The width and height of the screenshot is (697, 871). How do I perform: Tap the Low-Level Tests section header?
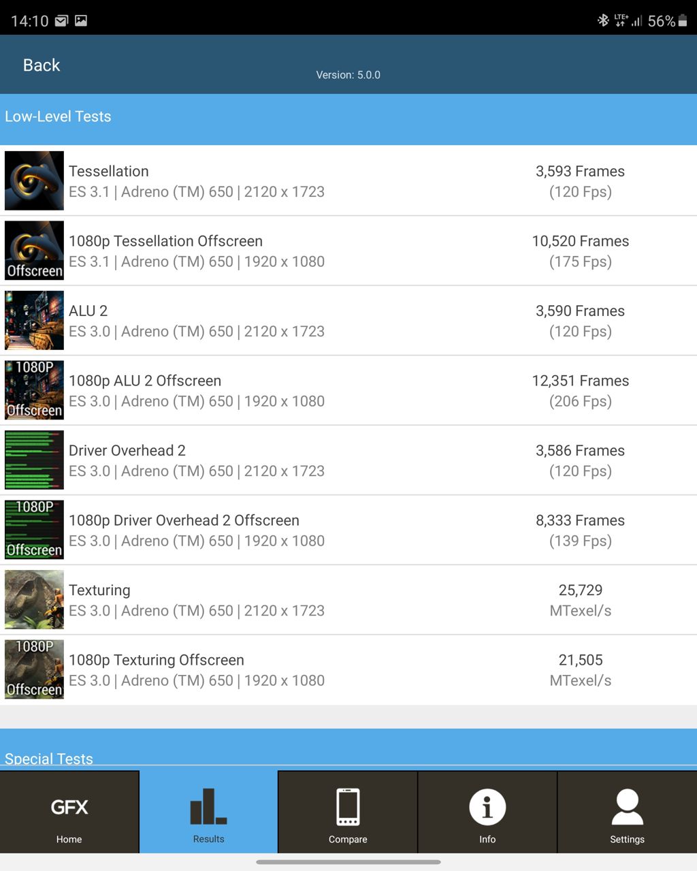[x=58, y=116]
